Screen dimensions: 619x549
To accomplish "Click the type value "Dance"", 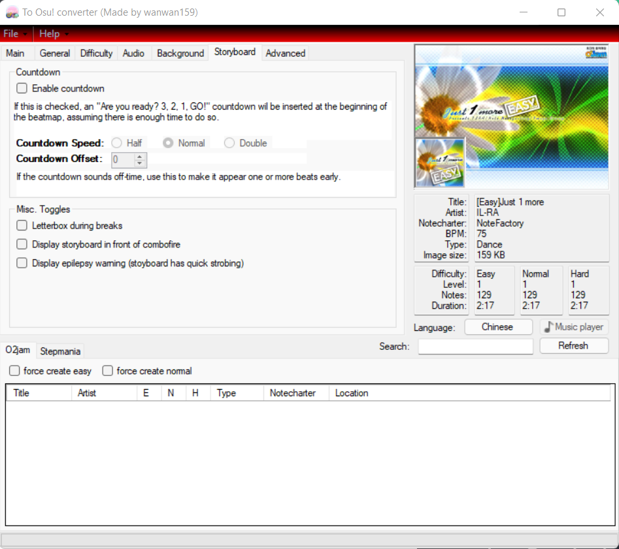I will coord(490,245).
